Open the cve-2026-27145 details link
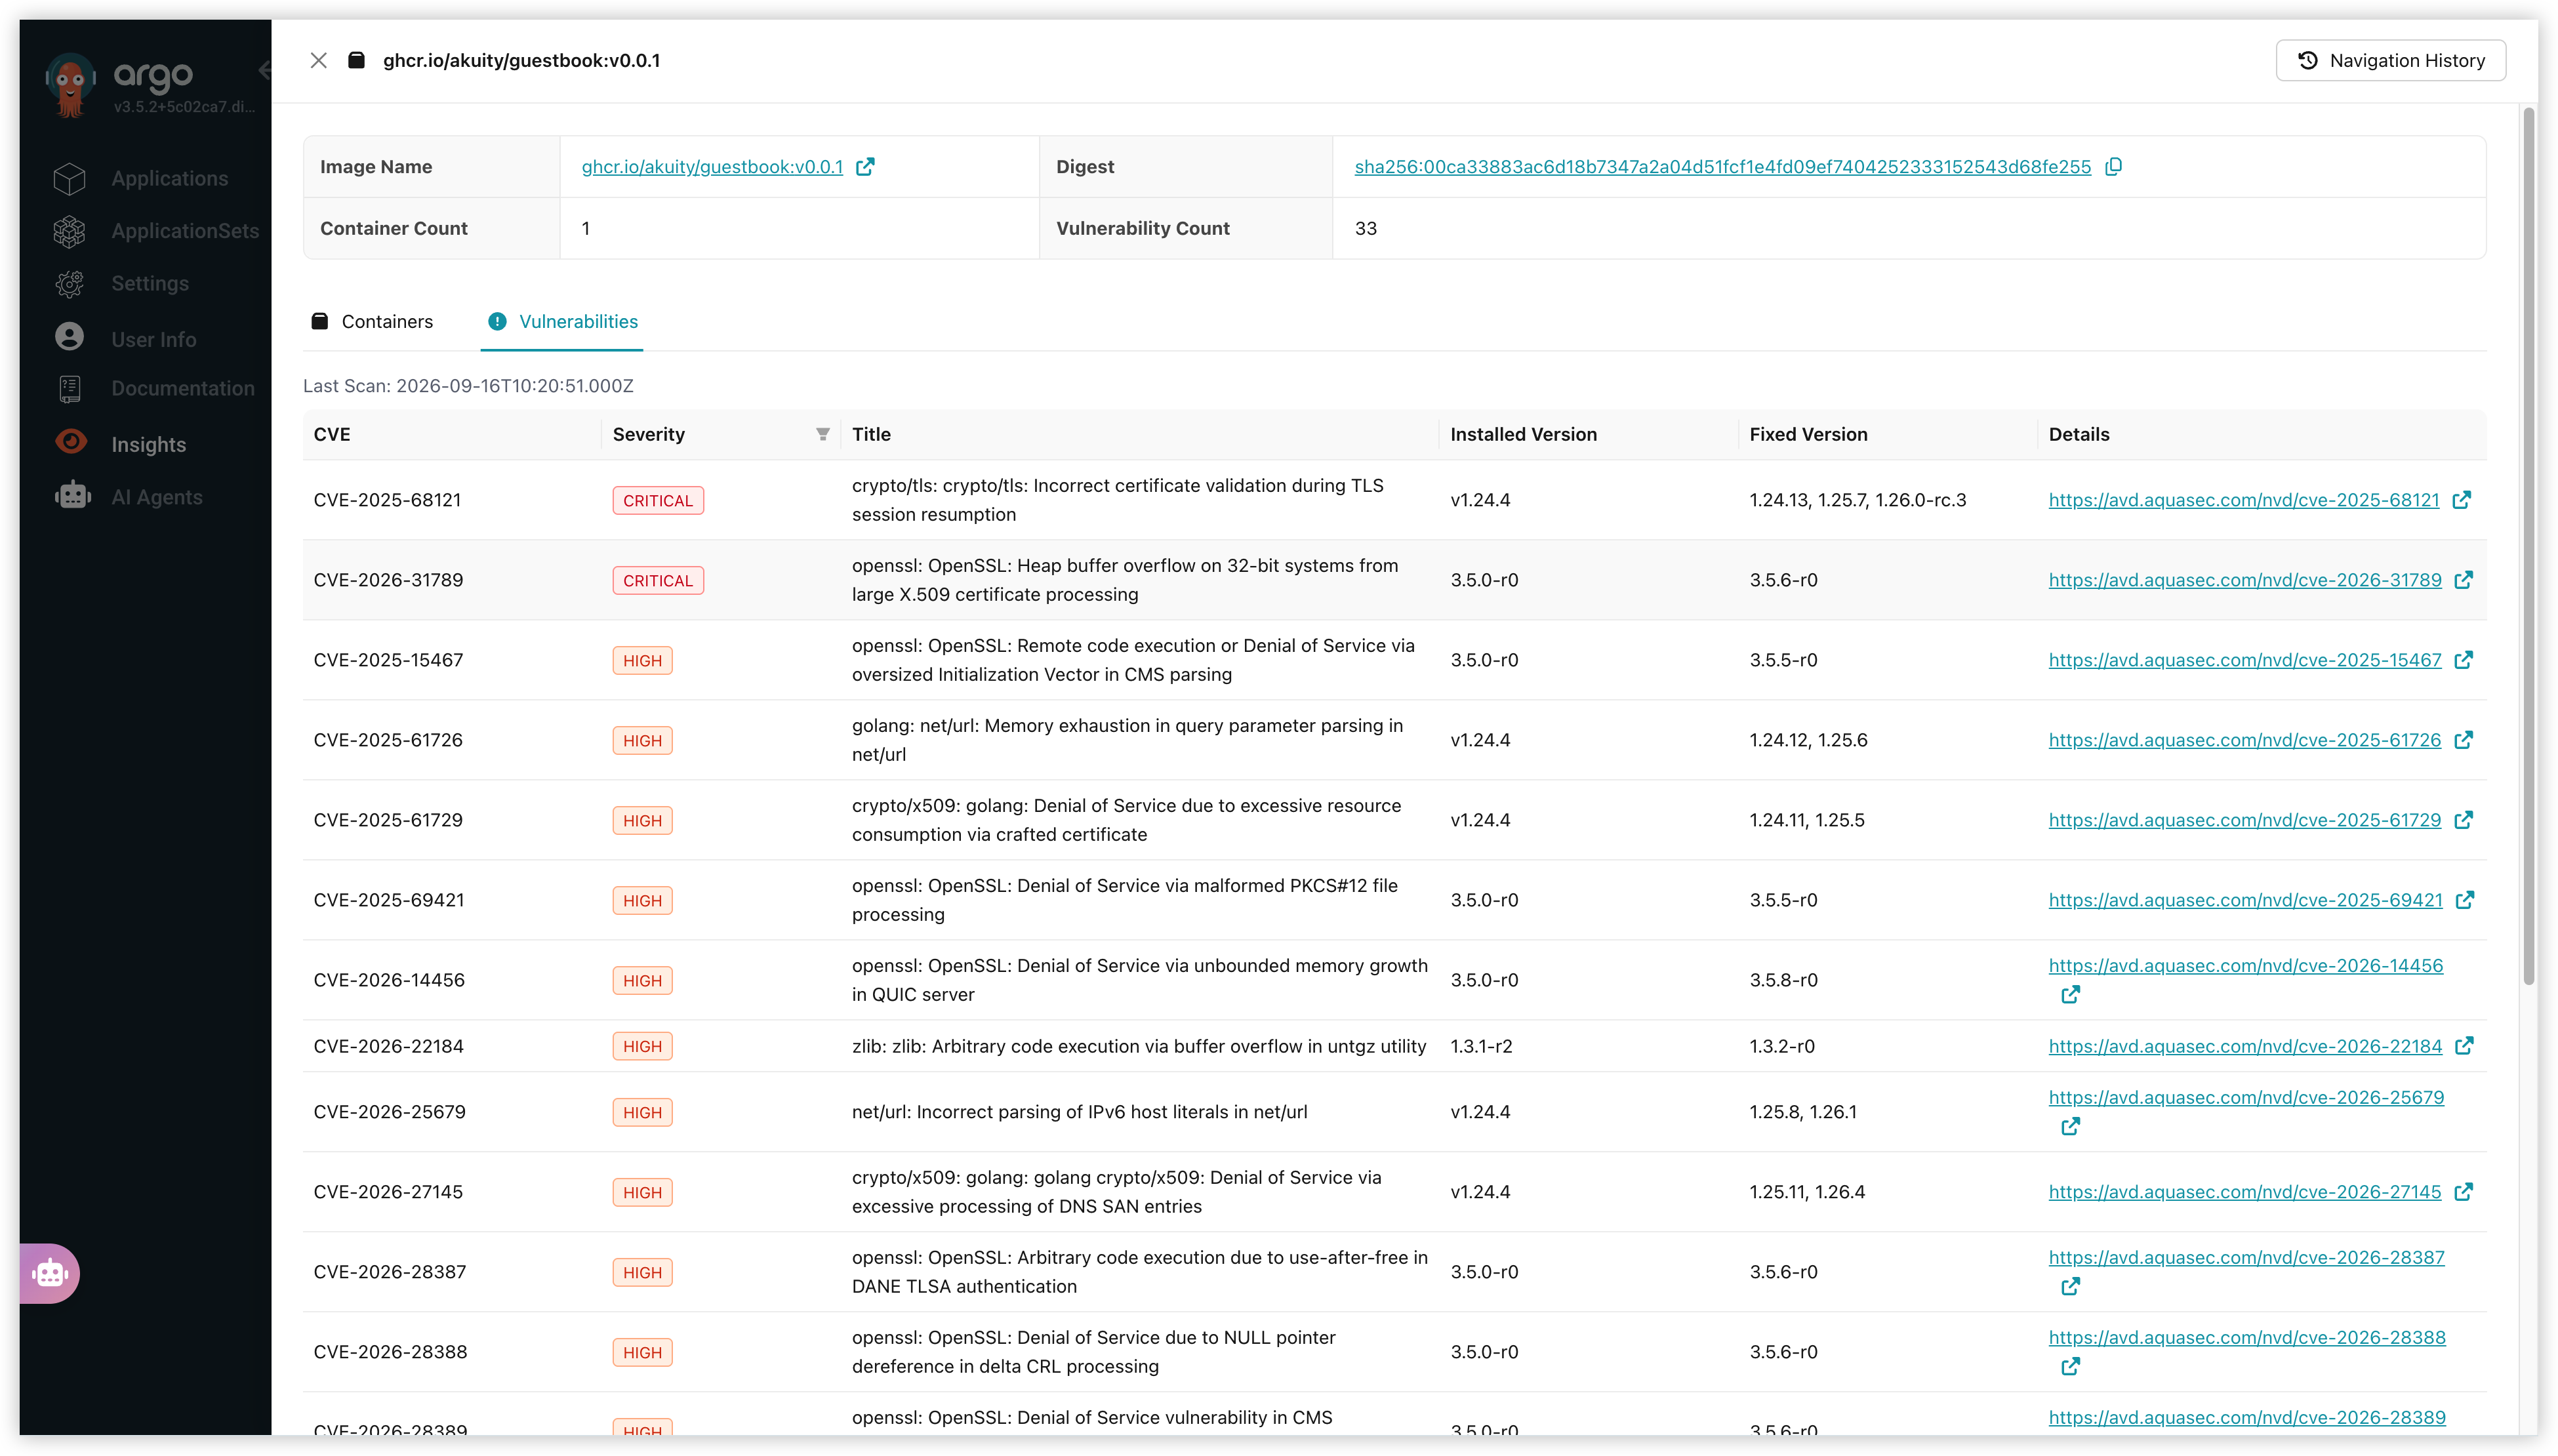This screenshot has height=1456, width=2558. pyautogui.click(x=2244, y=1192)
